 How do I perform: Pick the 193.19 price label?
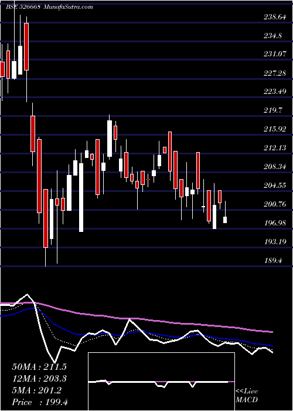coord(274,242)
